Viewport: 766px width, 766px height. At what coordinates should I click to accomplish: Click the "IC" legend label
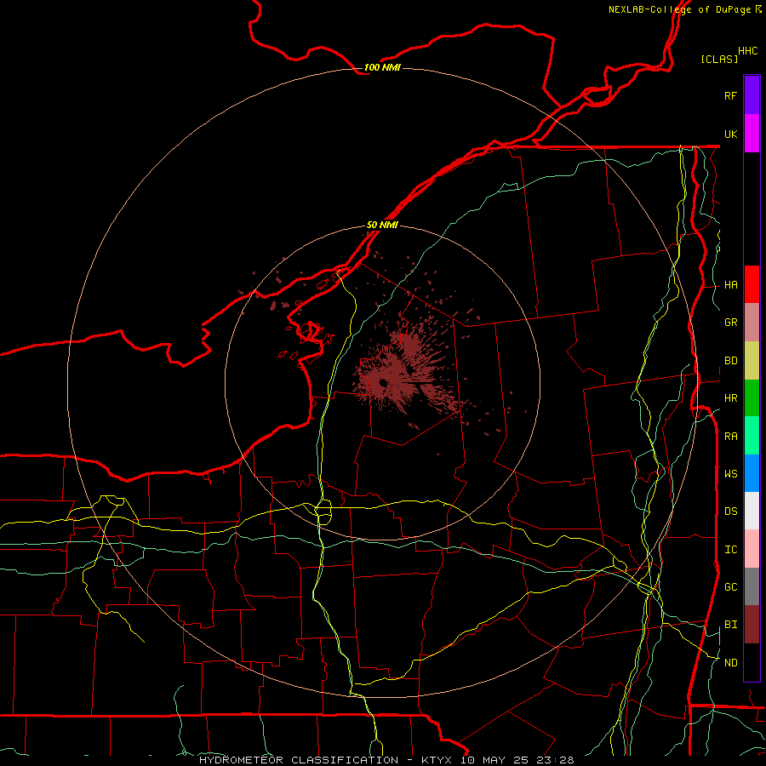(x=731, y=550)
